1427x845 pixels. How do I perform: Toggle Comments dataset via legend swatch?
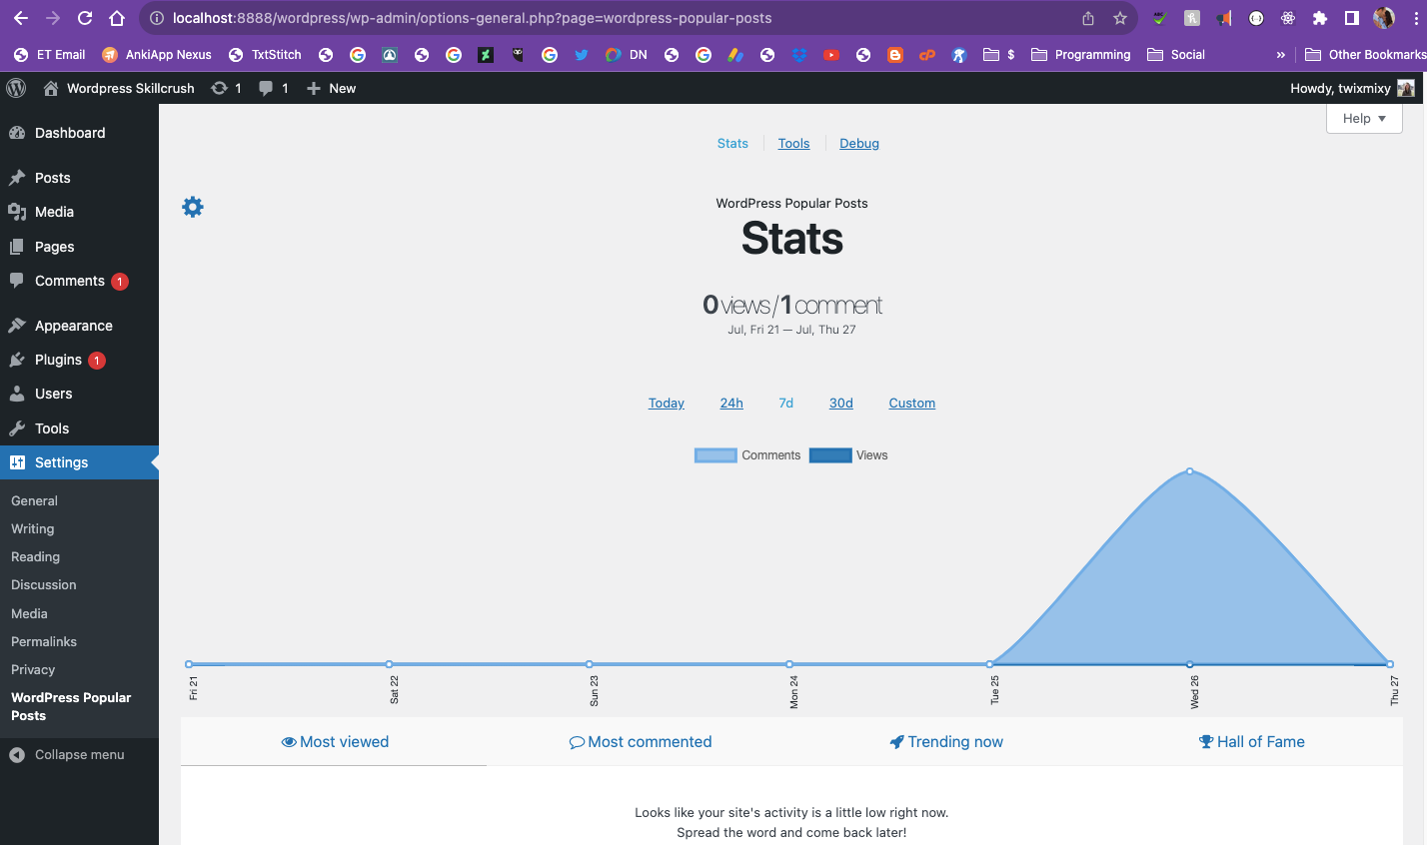715,455
